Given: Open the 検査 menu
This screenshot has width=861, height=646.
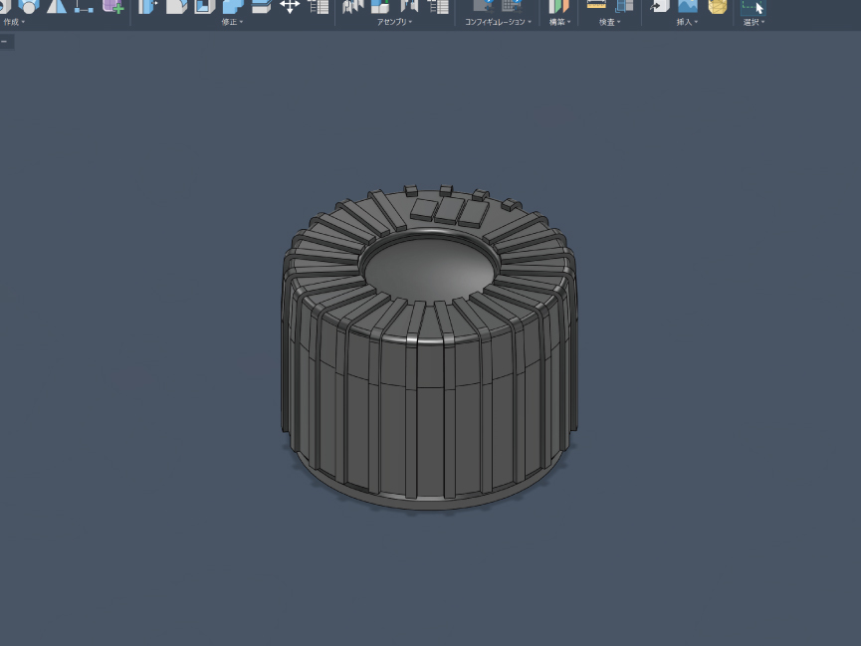Looking at the screenshot, I should pyautogui.click(x=609, y=22).
